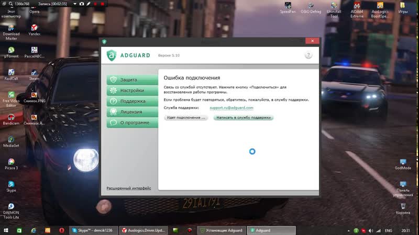The height and width of the screenshot is (235, 419).
Task: Open the Skype desktop shortcut
Action: point(11,186)
